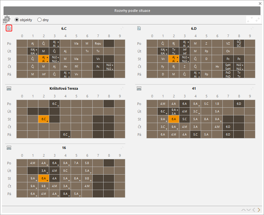The height and width of the screenshot is (215, 264).
Task: Click the 9.C cell in room 16 Tuesday
Action: [65, 170]
